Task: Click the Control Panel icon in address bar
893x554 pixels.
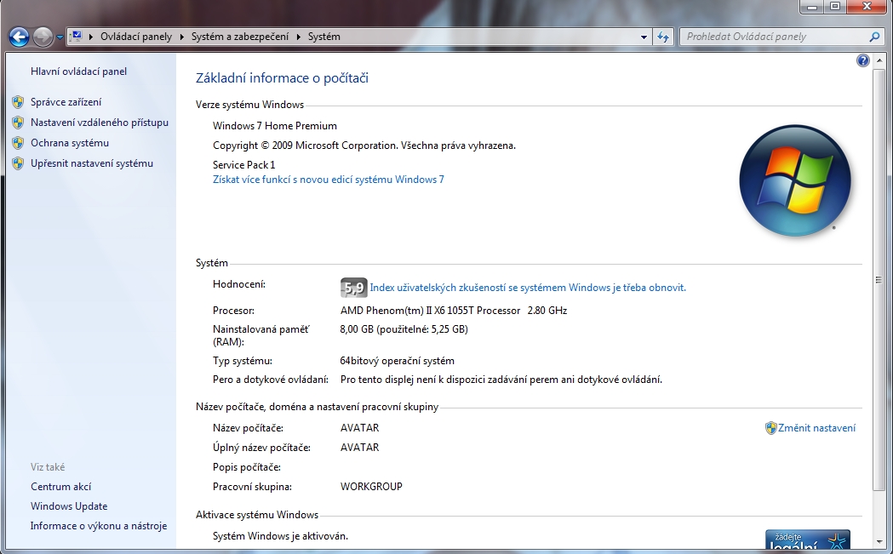Action: pyautogui.click(x=75, y=37)
